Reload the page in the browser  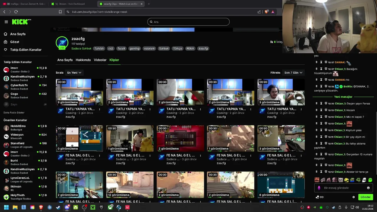[x=16, y=12]
